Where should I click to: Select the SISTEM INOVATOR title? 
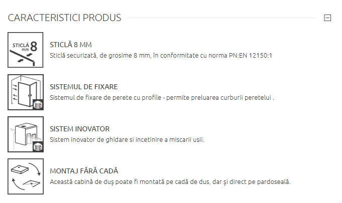(x=80, y=129)
